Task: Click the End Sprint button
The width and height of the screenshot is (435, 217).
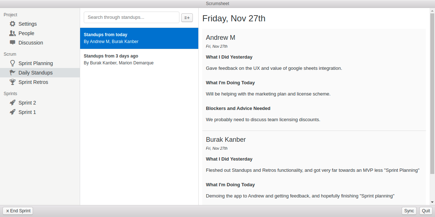Action: click(18, 211)
